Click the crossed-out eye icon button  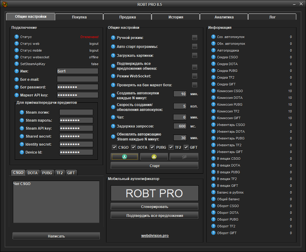pyautogui.click(x=184, y=157)
